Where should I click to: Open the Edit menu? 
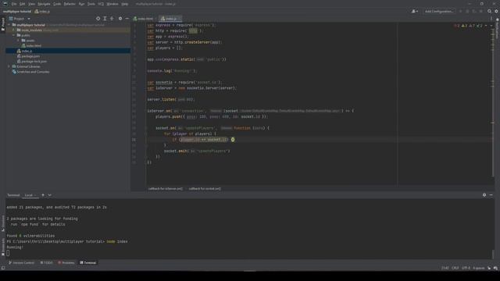[23, 4]
